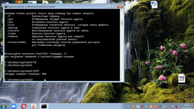Screen dimensions: 194x109
Task: Click the '/restore' command line
Action: tap(48, 31)
